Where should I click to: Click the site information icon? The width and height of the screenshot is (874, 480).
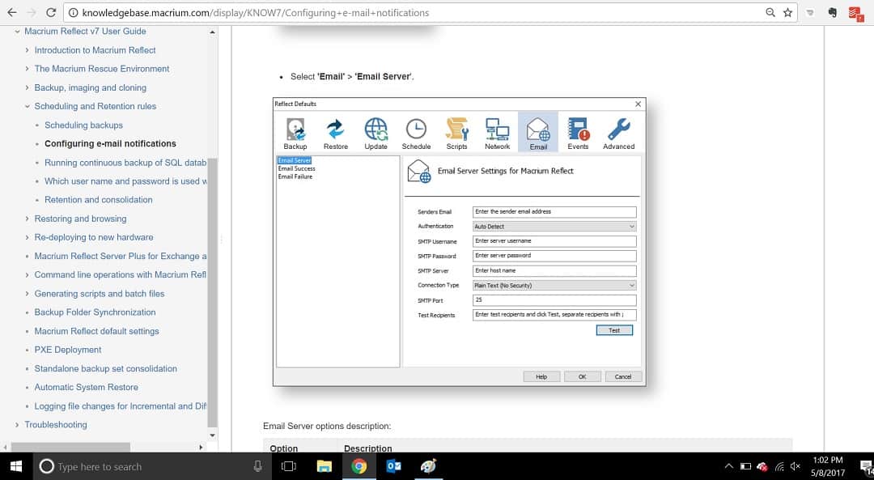(73, 12)
